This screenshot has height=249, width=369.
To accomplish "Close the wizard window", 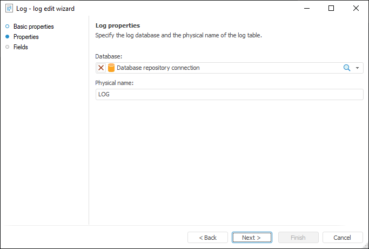I will 356,8.
